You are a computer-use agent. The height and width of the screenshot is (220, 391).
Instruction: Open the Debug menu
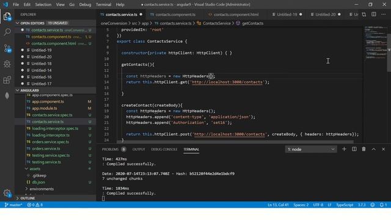pyautogui.click(x=85, y=4)
